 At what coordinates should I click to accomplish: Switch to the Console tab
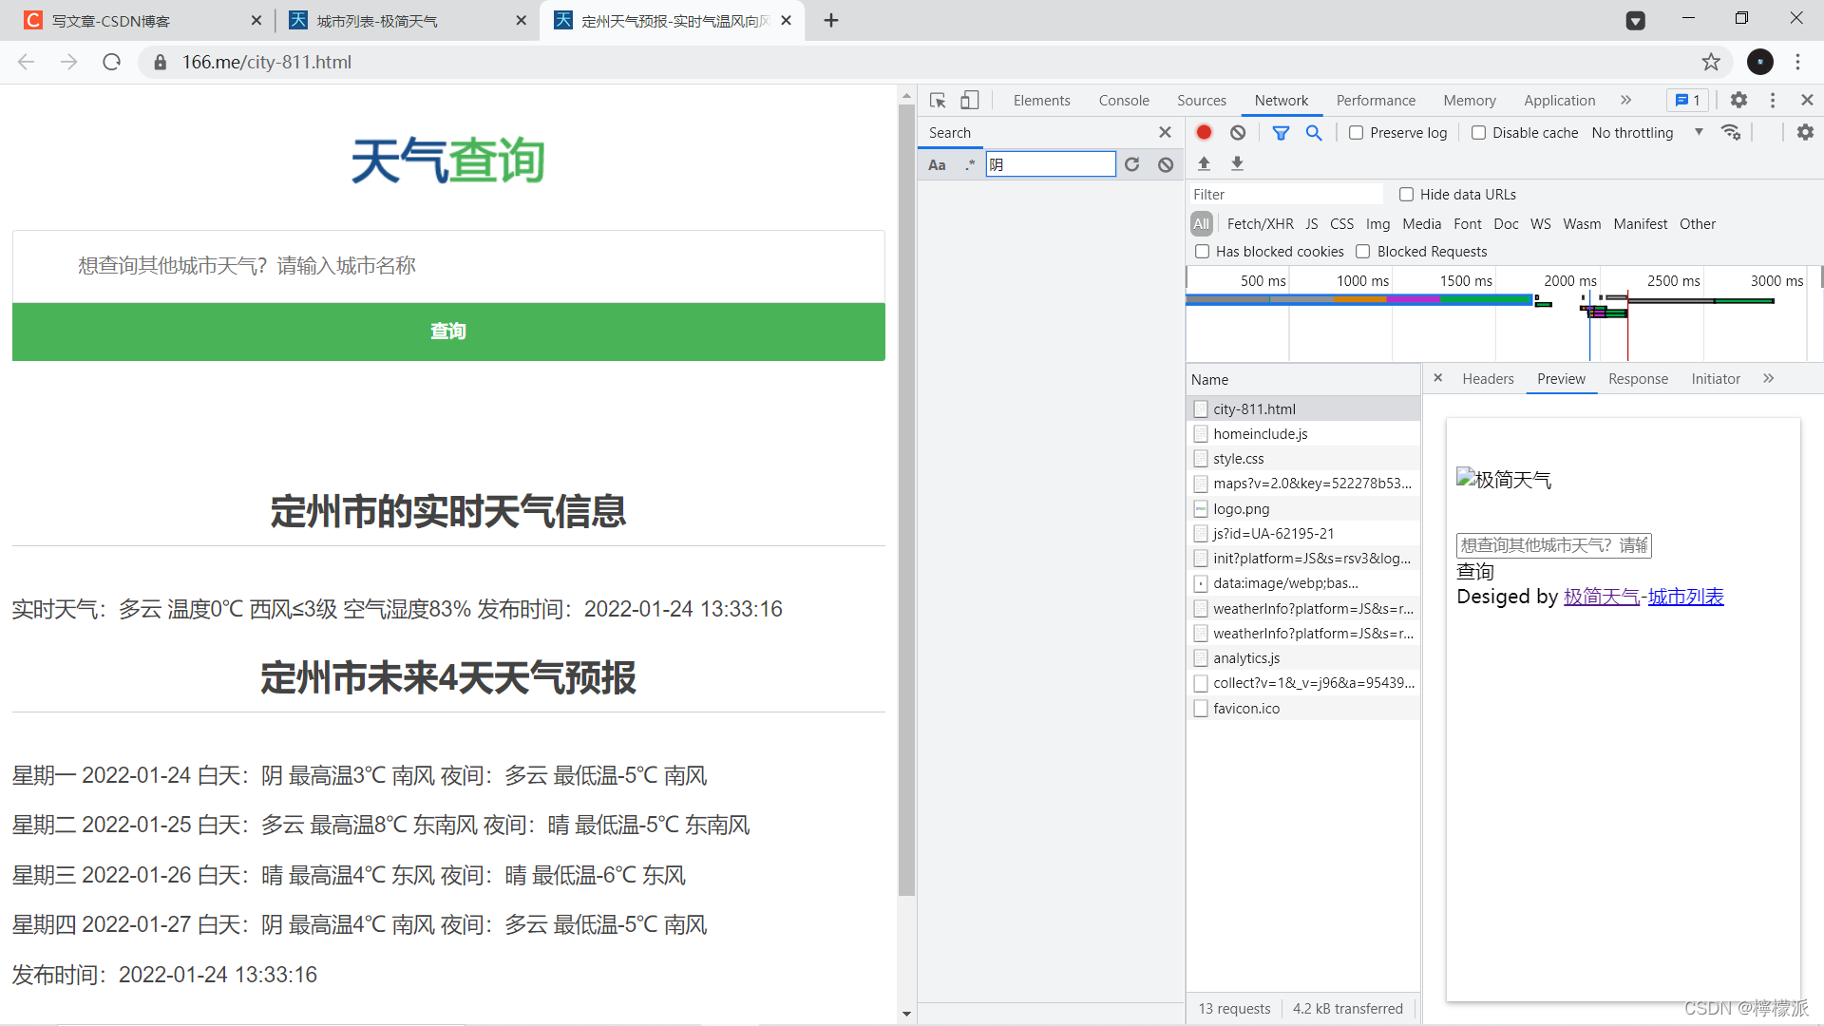1124,101
